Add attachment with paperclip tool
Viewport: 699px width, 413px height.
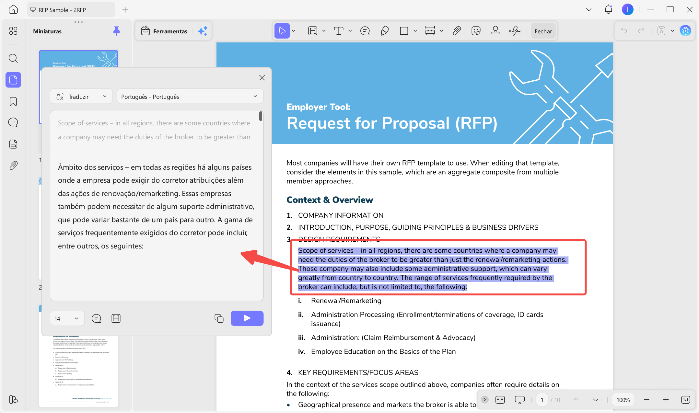click(x=457, y=31)
